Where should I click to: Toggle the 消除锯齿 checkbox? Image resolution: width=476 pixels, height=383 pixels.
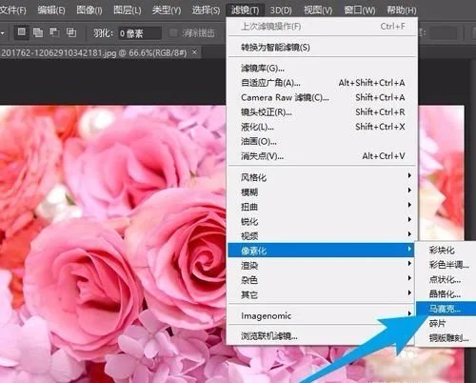click(173, 33)
